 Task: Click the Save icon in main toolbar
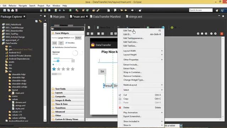5,10
